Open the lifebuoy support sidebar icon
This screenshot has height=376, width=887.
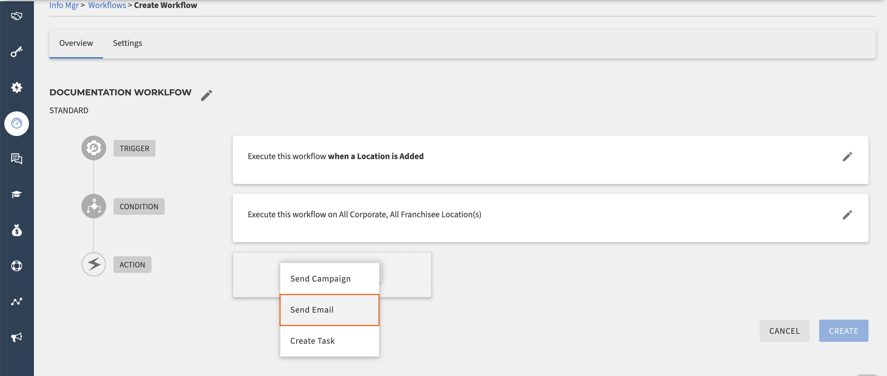point(17,266)
